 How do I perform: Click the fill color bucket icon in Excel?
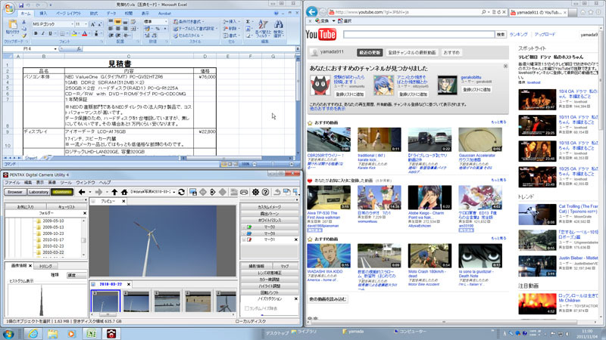tap(73, 34)
